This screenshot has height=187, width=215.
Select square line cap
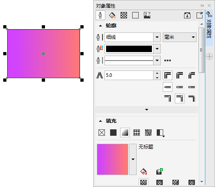[168, 87]
